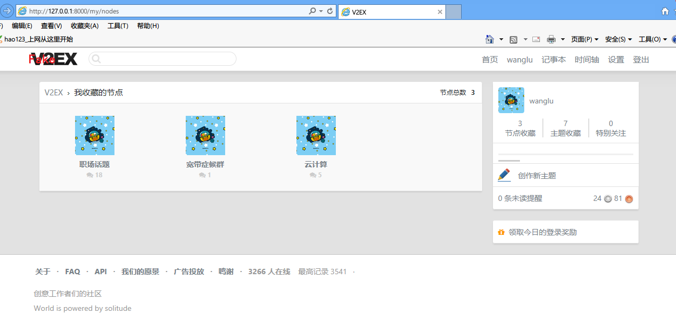Click wanglu username in sidebar
Viewport: 676px width, 327px height.
pyautogui.click(x=541, y=101)
